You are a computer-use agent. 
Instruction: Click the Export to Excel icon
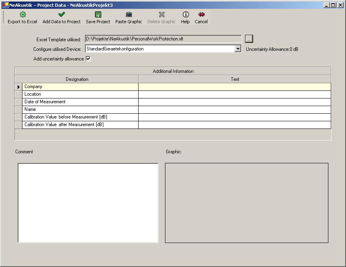click(x=22, y=15)
